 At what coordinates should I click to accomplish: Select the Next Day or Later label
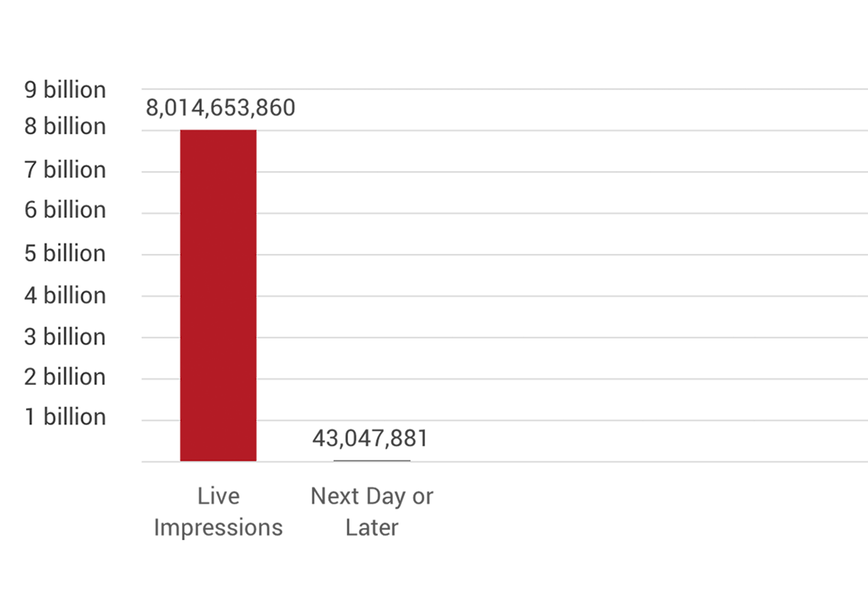[x=372, y=512]
